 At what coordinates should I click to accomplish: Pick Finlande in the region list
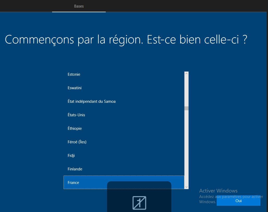[75, 169]
